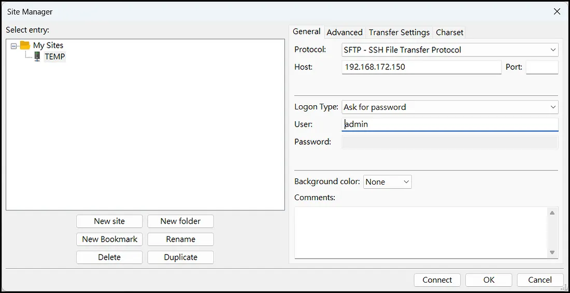Click the New site button

tap(109, 221)
